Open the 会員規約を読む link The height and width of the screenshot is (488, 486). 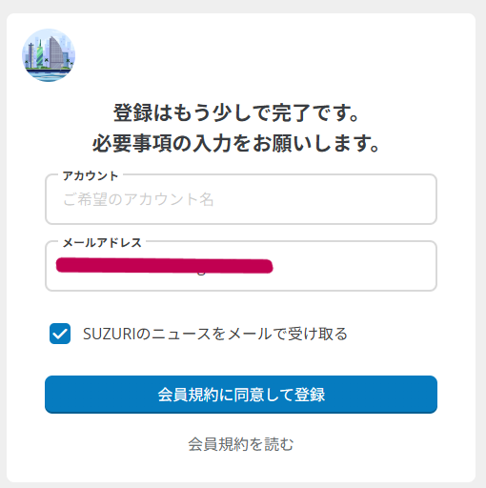click(x=241, y=444)
